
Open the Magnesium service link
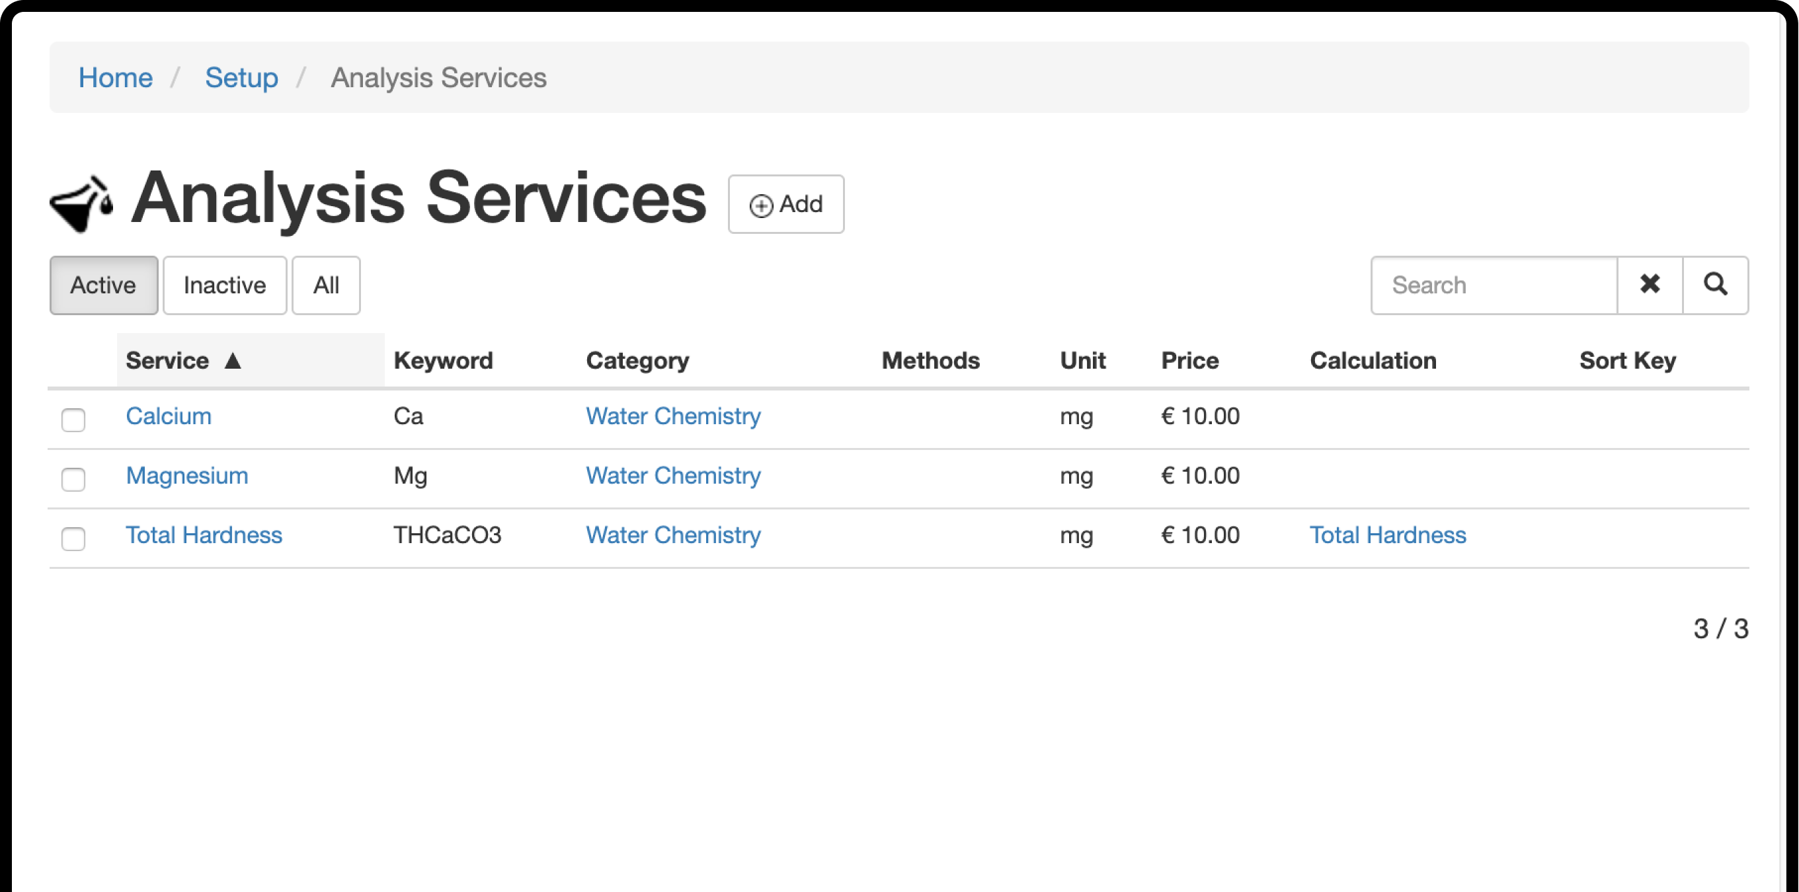(x=186, y=475)
